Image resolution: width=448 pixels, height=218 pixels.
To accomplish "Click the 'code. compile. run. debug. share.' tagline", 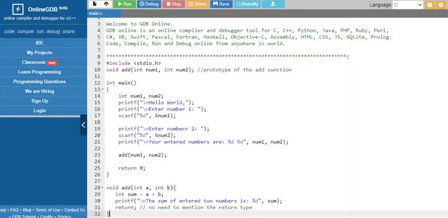I will 40,31.
